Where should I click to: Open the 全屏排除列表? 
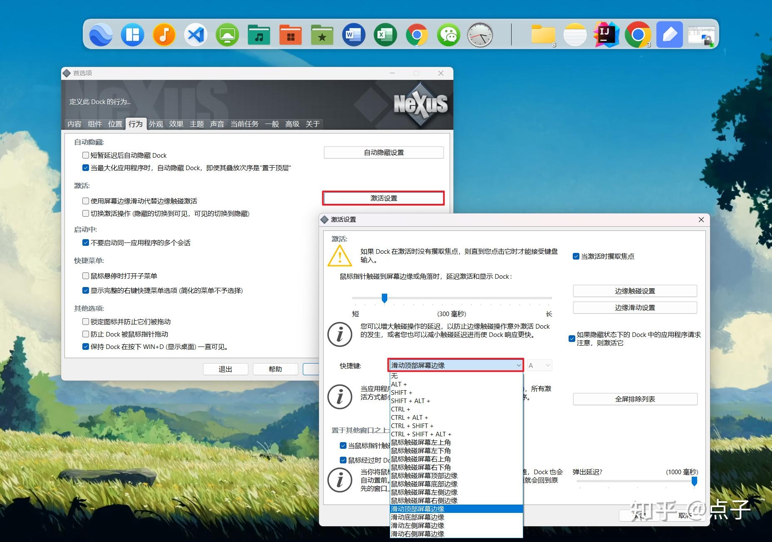click(x=635, y=399)
